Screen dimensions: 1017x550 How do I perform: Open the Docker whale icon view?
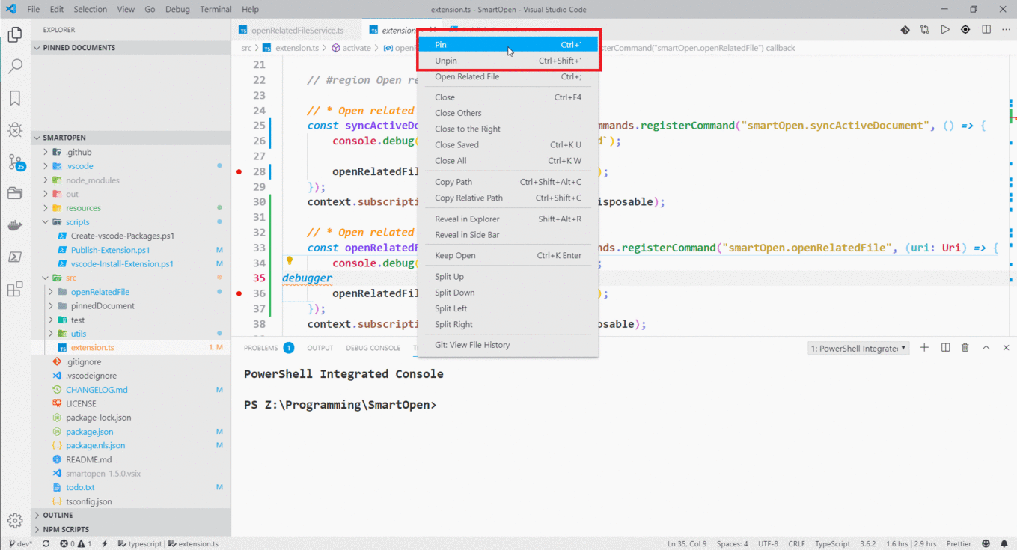pos(14,225)
